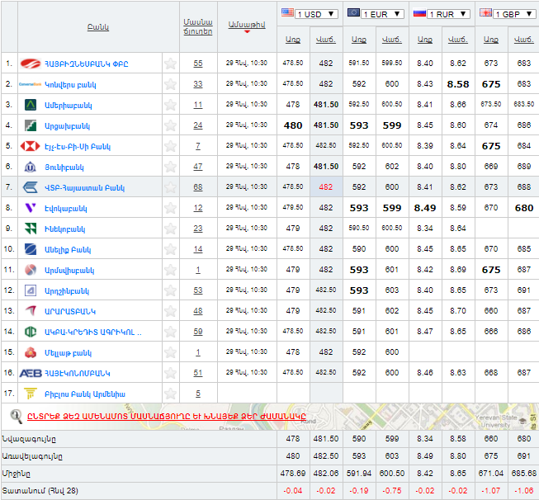This screenshot has width=539, height=500.
Task: Click the Արցախբանկ logo icon
Action: (31, 125)
